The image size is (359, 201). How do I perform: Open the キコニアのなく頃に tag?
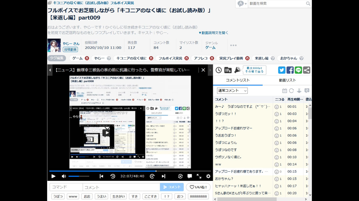[131, 58]
